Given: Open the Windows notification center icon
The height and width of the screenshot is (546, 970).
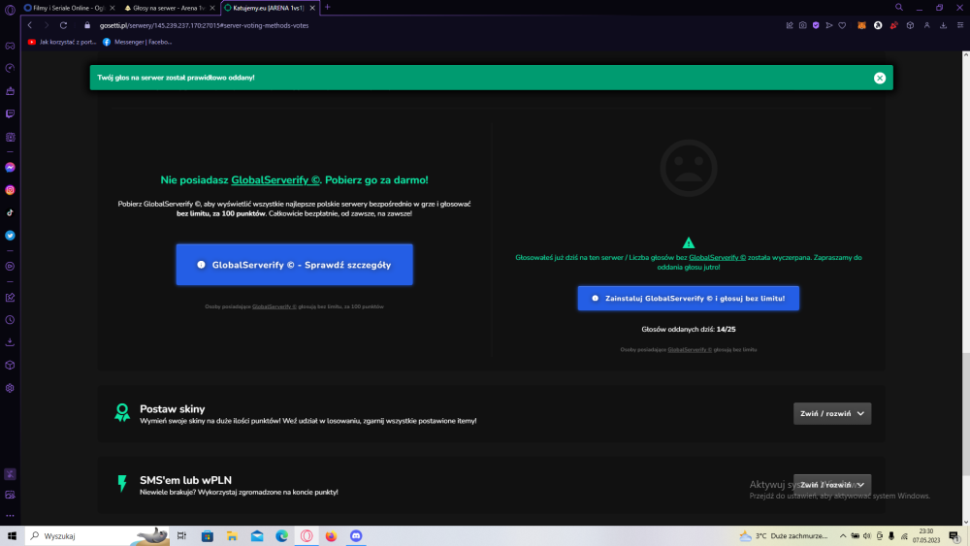Looking at the screenshot, I should [955, 536].
